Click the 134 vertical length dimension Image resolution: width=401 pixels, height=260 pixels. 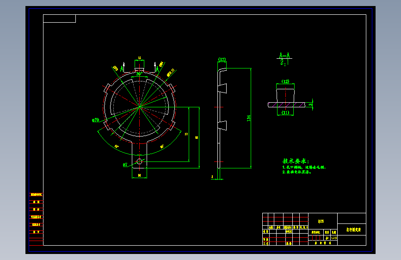(248, 118)
